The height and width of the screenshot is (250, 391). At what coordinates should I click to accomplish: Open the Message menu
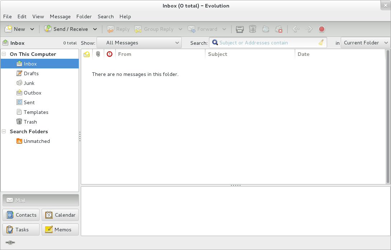click(x=60, y=16)
